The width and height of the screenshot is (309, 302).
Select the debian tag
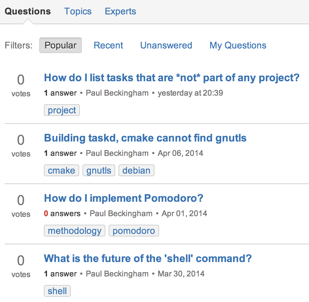tap(136, 170)
